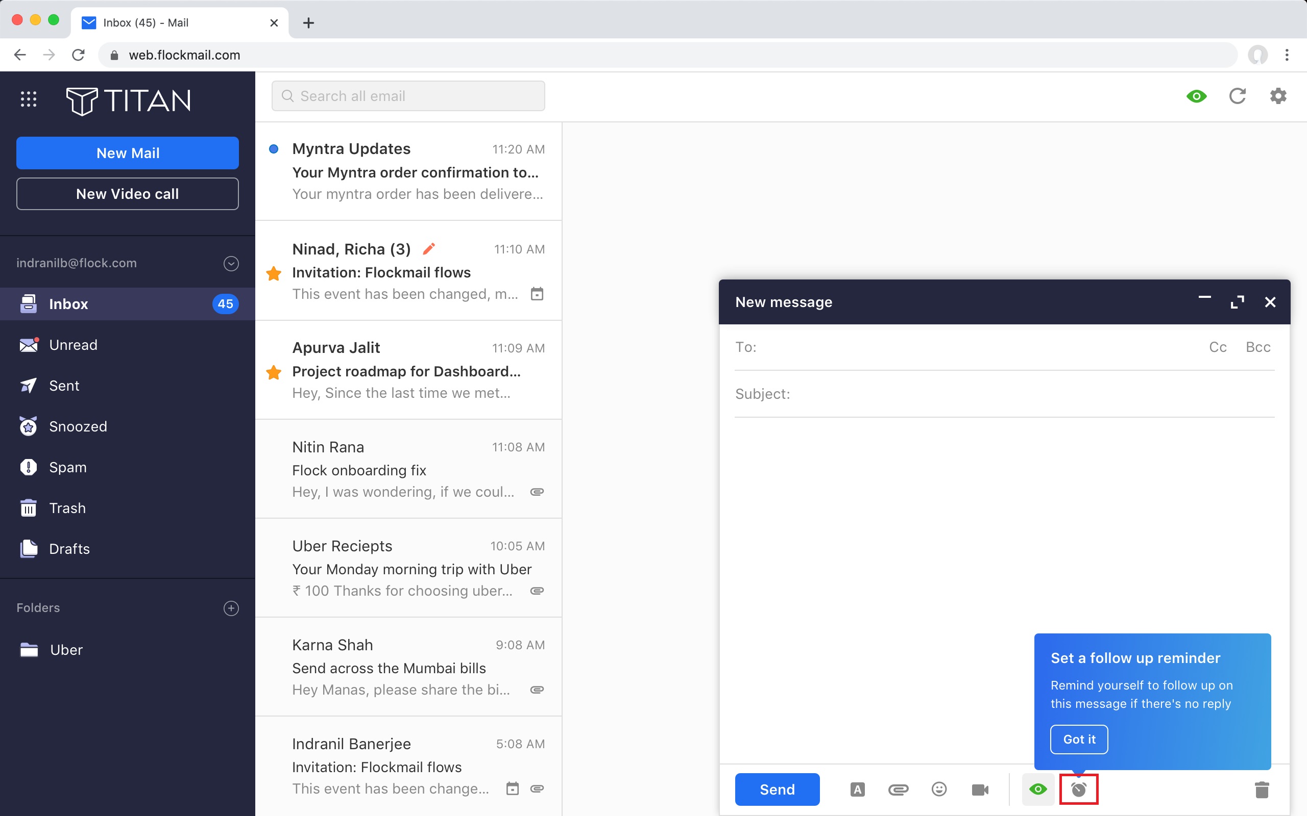
Task: Refresh mailbox using the top reload icon
Action: click(x=1238, y=96)
